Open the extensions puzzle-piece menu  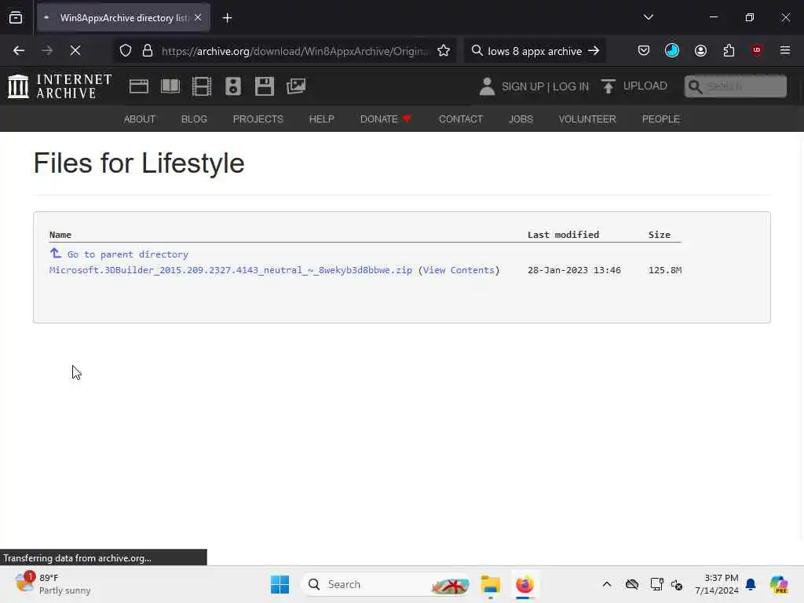click(x=729, y=51)
